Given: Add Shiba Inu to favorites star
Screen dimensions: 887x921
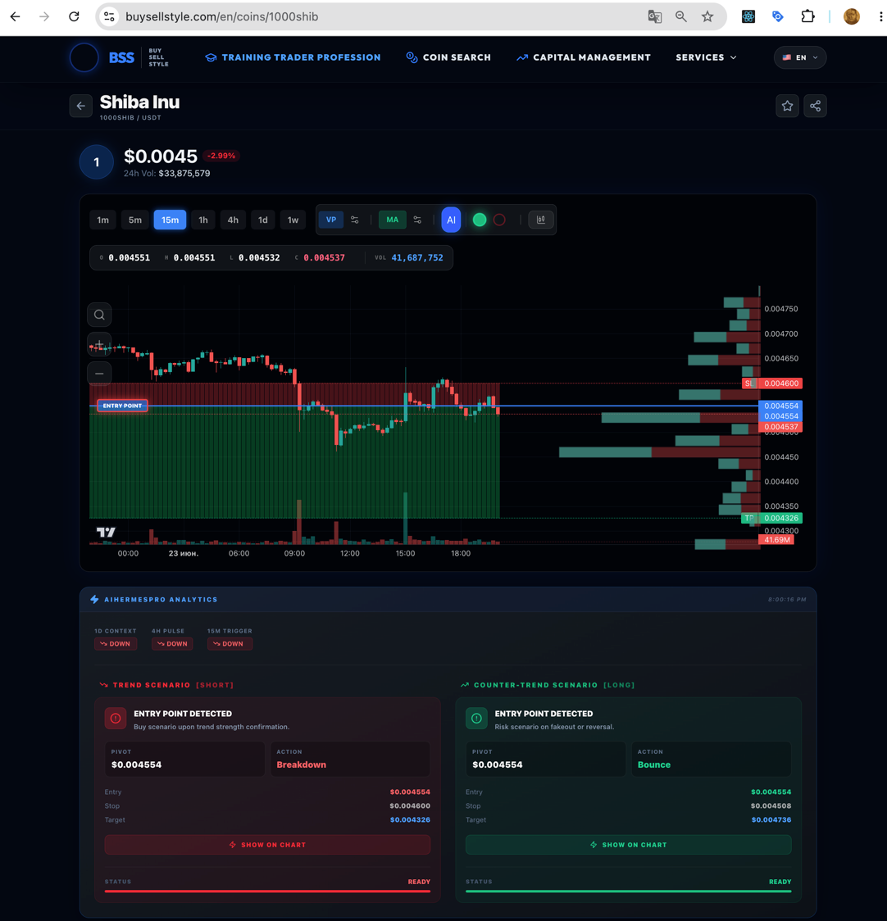Looking at the screenshot, I should coord(787,106).
